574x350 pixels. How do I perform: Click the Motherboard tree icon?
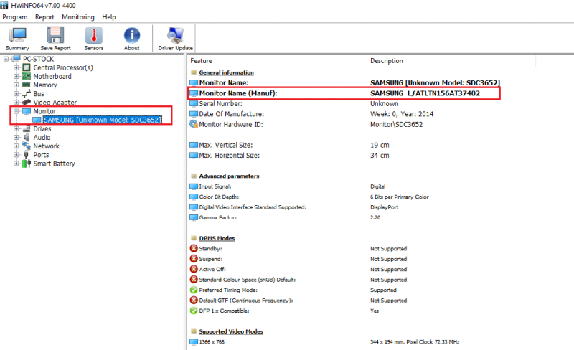point(27,76)
